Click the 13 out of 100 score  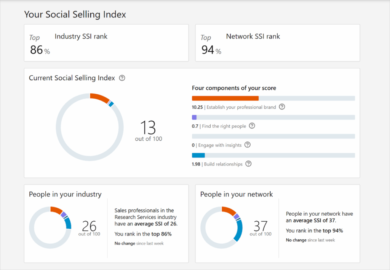[x=148, y=130]
